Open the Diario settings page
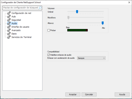 point(14,34)
